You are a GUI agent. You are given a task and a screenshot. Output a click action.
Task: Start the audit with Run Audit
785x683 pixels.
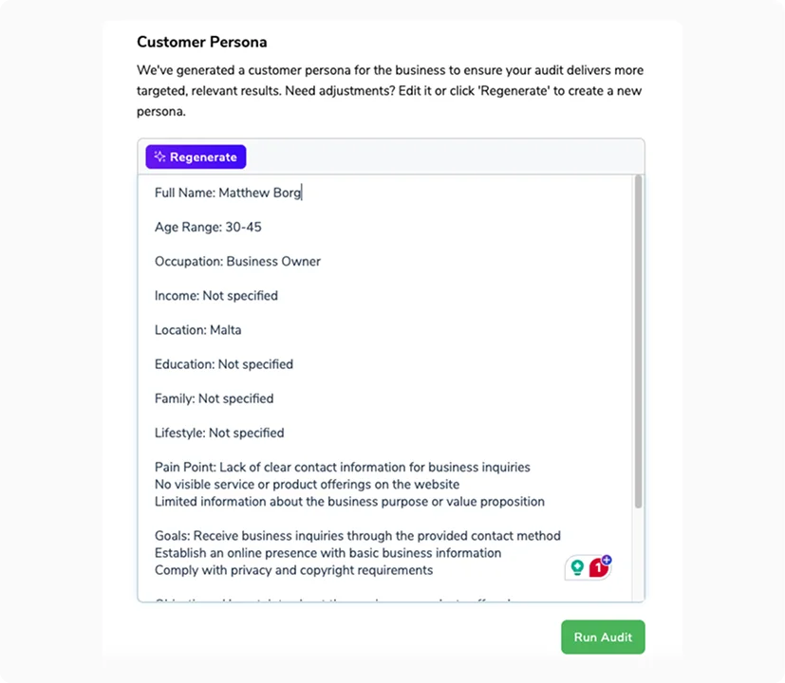[603, 637]
